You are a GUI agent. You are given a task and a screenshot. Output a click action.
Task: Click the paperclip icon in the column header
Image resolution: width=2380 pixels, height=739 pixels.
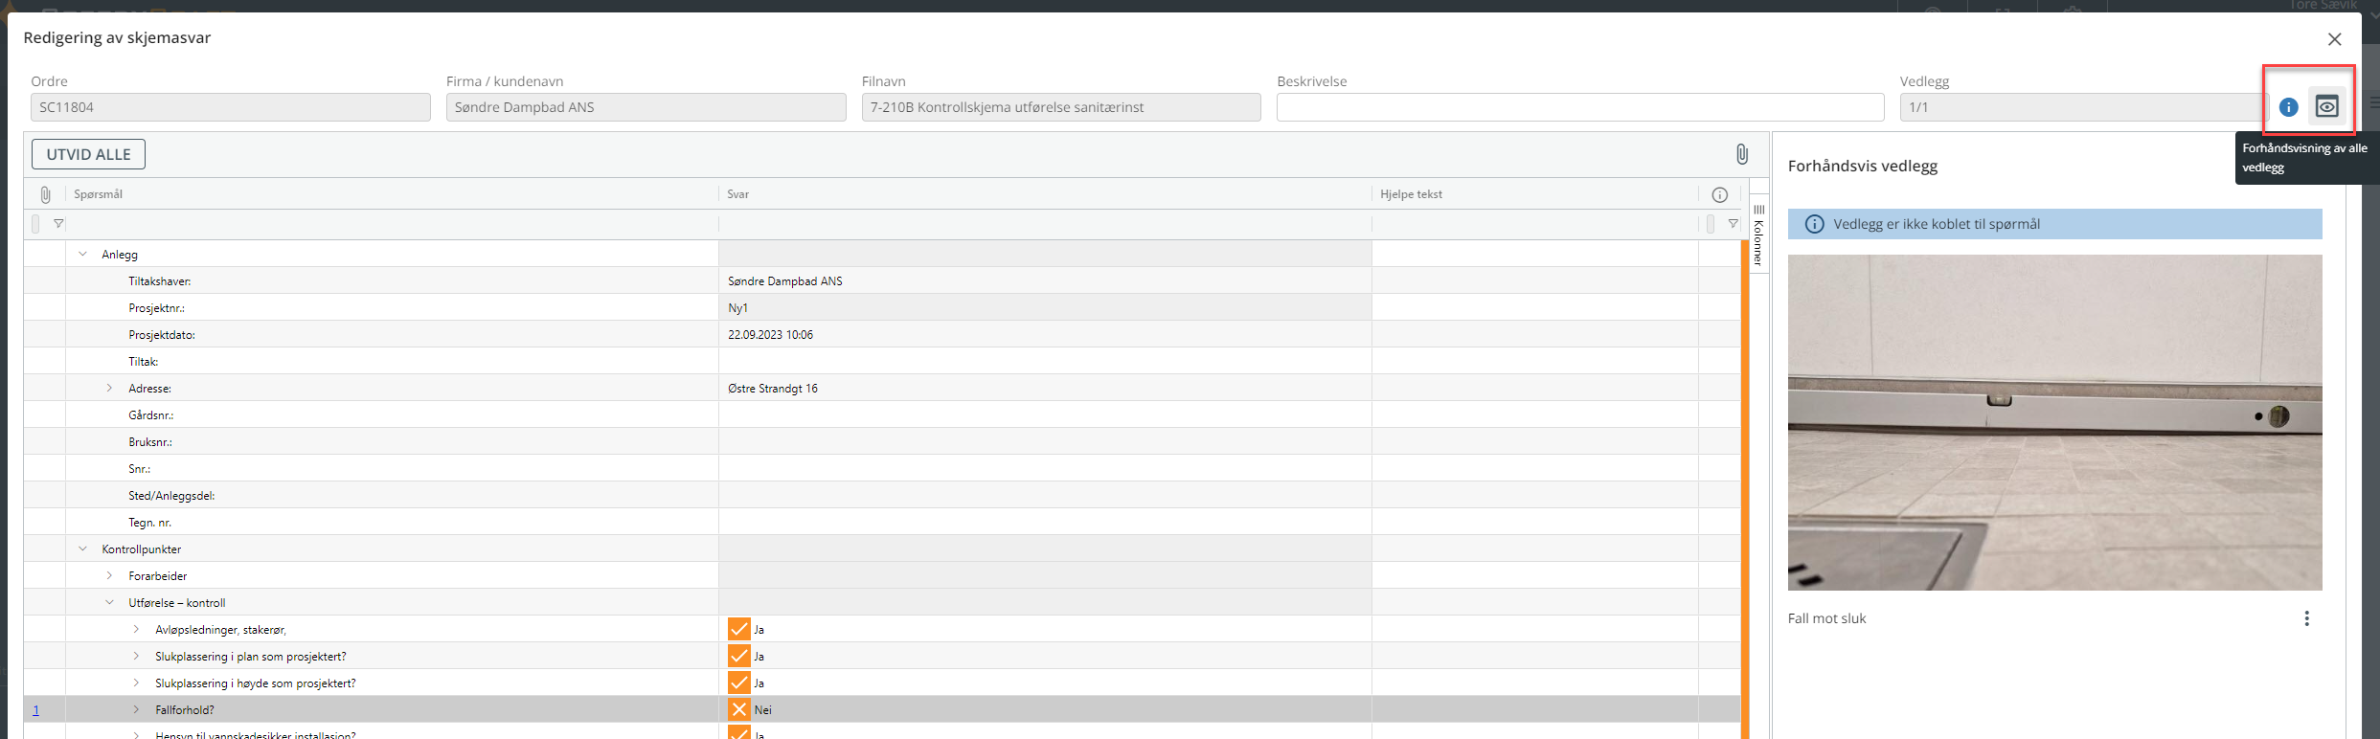pos(45,194)
